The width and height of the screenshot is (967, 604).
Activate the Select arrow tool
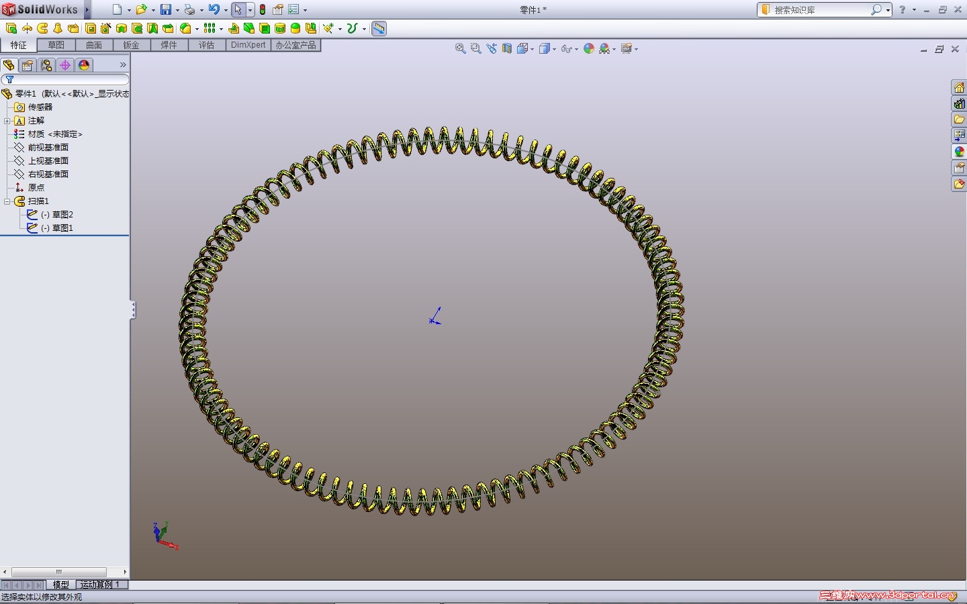click(238, 9)
